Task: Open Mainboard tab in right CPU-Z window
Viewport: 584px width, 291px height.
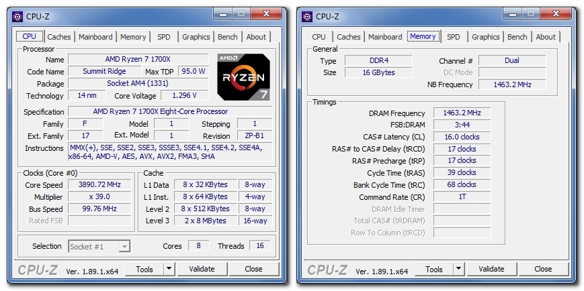Action: pyautogui.click(x=385, y=37)
